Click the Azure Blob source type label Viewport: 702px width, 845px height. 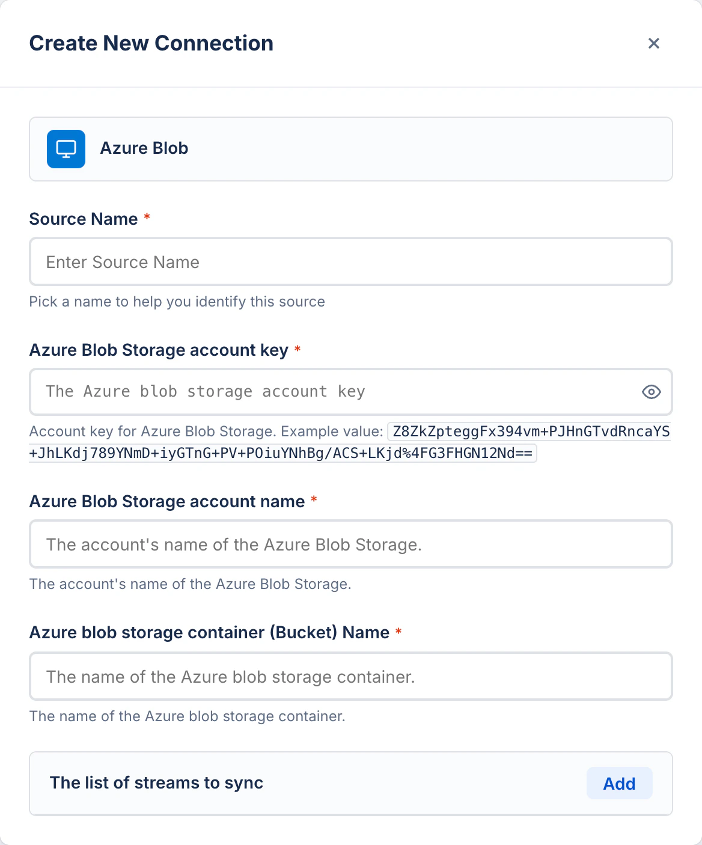click(x=144, y=148)
